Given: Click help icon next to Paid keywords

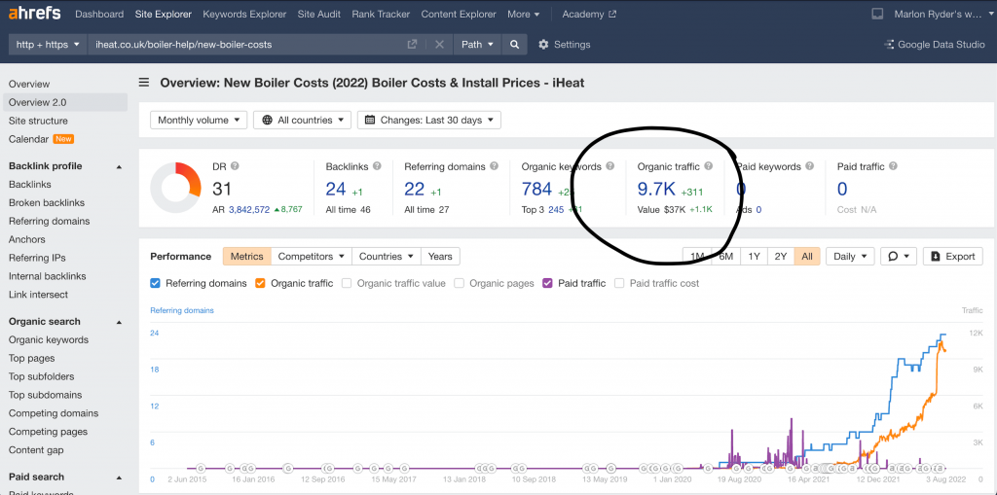Looking at the screenshot, I should pyautogui.click(x=809, y=166).
